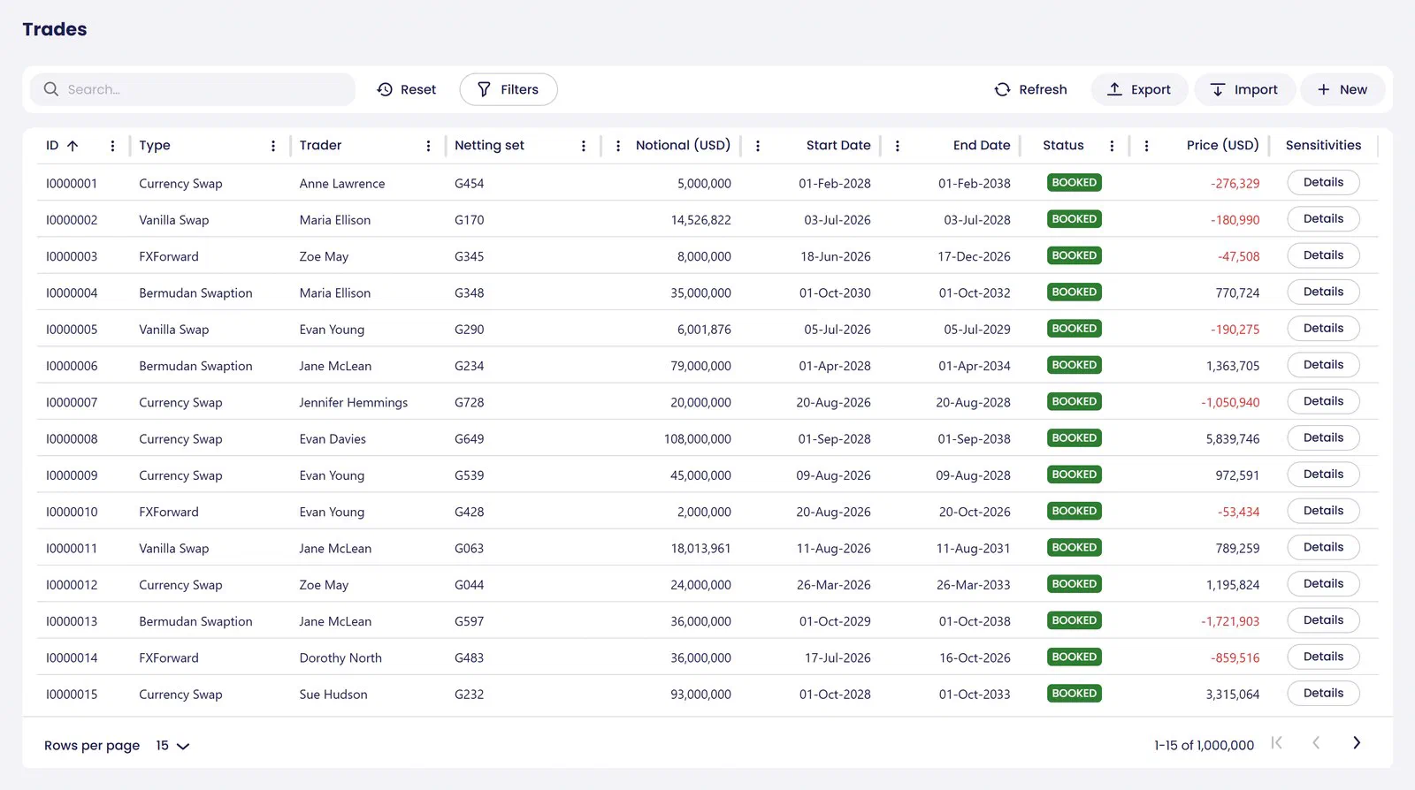The image size is (1415, 790).
Task: Go to the next page
Action: tap(1357, 743)
